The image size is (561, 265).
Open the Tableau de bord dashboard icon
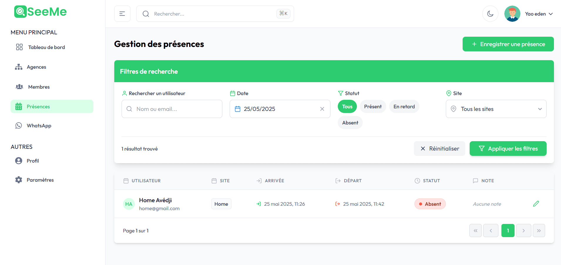coord(19,47)
